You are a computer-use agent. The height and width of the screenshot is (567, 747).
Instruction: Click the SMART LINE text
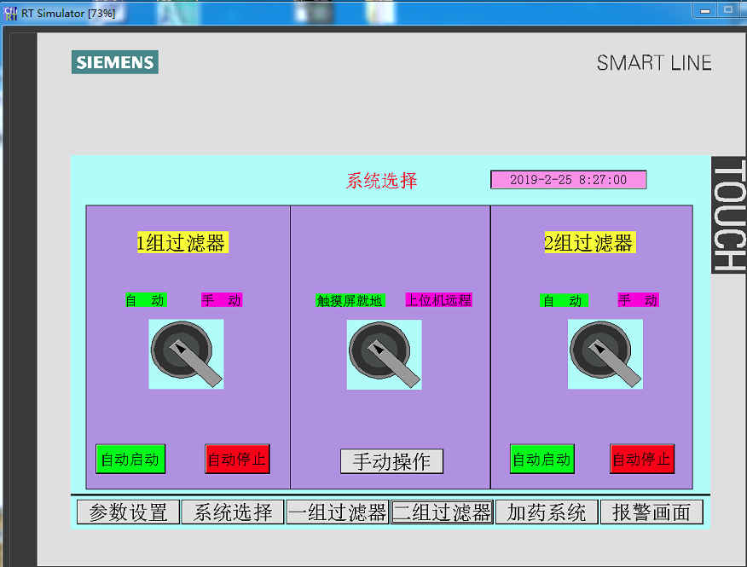tap(654, 63)
